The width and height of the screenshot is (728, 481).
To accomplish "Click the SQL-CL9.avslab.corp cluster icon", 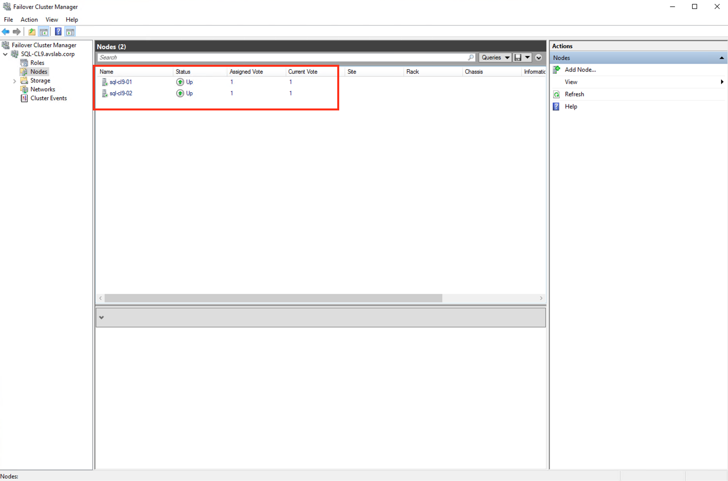I will tap(15, 54).
